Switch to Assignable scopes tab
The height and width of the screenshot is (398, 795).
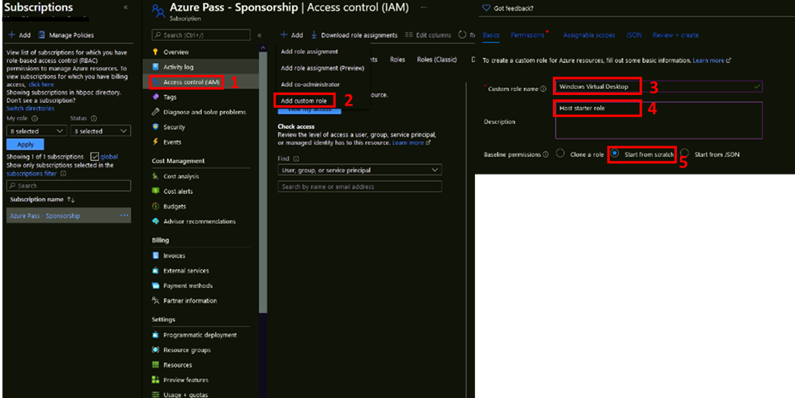[589, 35]
